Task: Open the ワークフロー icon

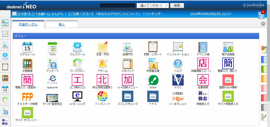Action: click(x=77, y=64)
